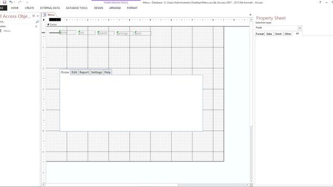Select the Settings label control at the top
The width and height of the screenshot is (333, 187).
click(125, 33)
